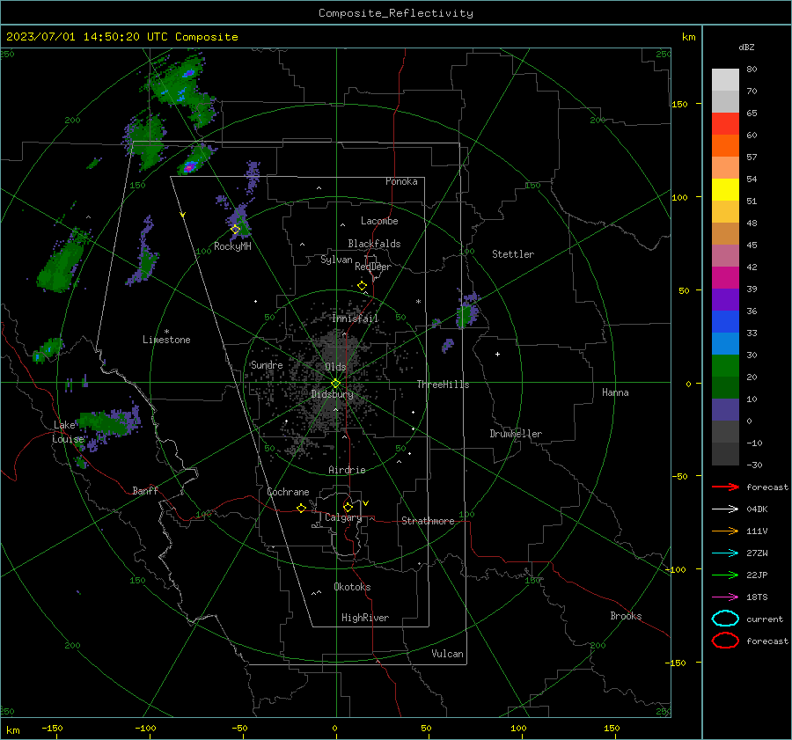Click the Limestone label

[x=166, y=340]
